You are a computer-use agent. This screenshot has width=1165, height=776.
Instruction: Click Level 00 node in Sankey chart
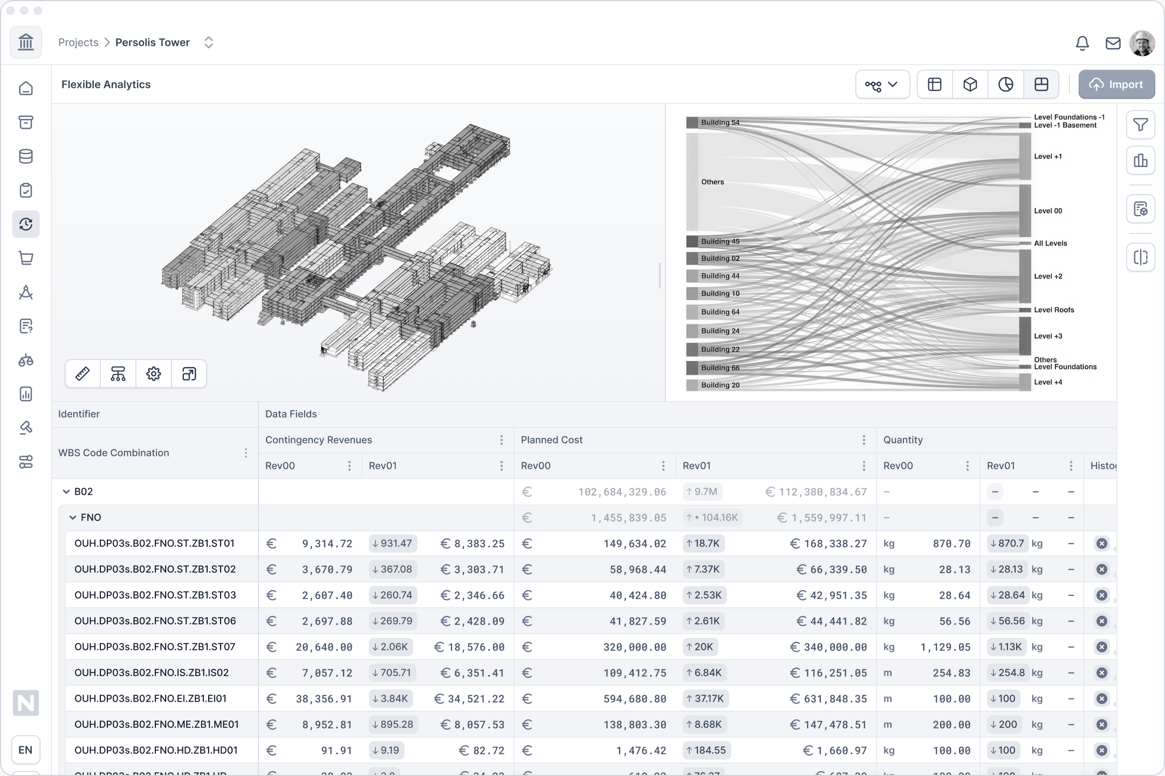tap(1025, 211)
